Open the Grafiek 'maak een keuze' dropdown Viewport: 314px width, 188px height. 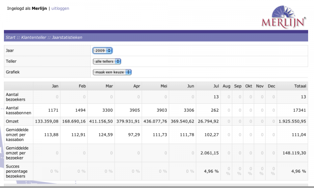pyautogui.click(x=112, y=72)
